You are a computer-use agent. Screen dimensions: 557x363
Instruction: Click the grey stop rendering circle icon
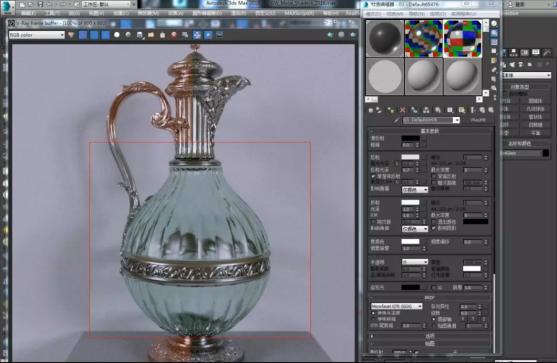(x=342, y=35)
